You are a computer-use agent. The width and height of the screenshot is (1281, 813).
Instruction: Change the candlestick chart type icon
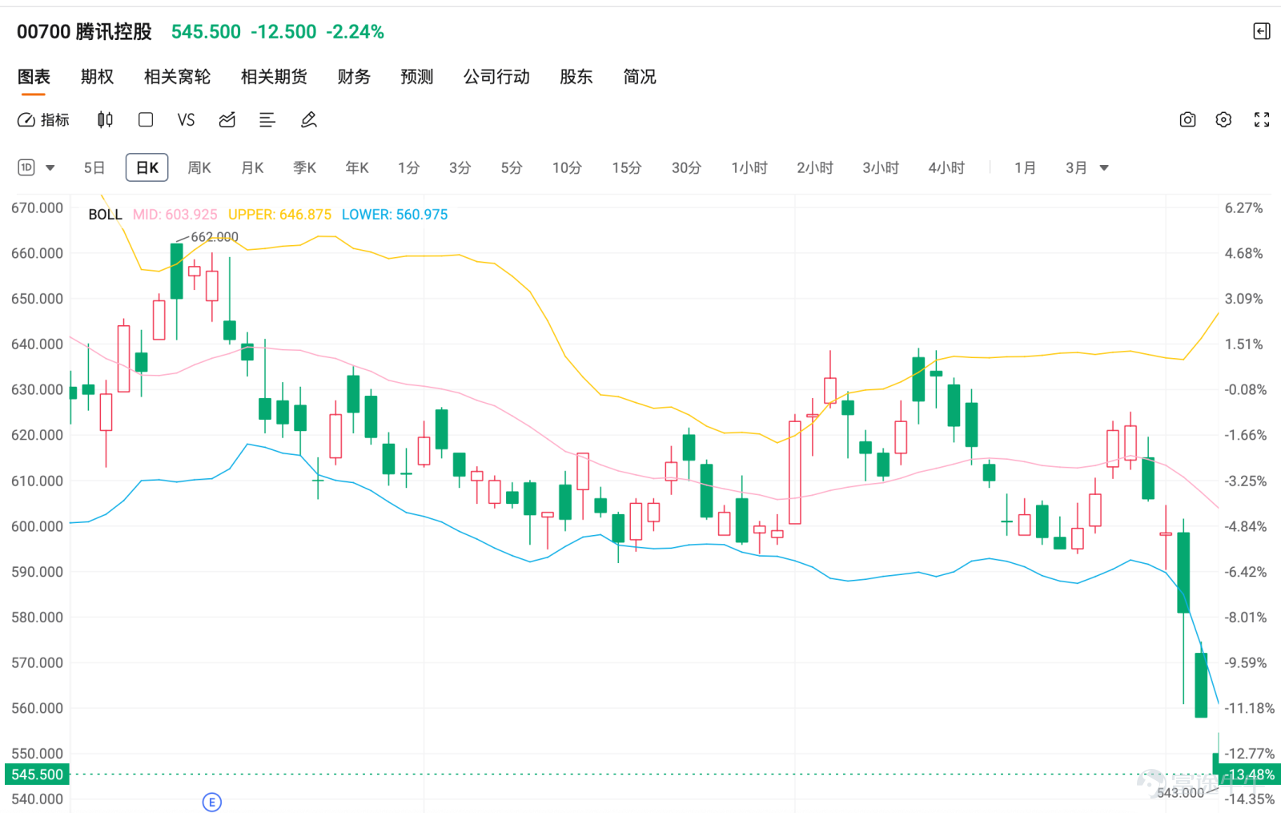(105, 120)
